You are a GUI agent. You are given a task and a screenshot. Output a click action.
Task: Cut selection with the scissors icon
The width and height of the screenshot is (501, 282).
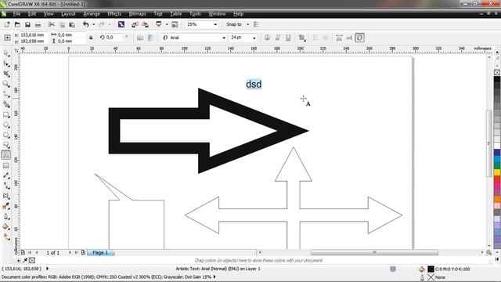[x=52, y=24]
